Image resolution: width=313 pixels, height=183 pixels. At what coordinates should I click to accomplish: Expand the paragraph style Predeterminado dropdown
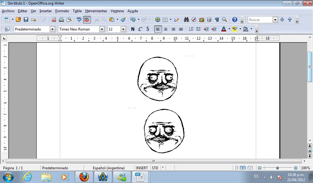[52, 29]
